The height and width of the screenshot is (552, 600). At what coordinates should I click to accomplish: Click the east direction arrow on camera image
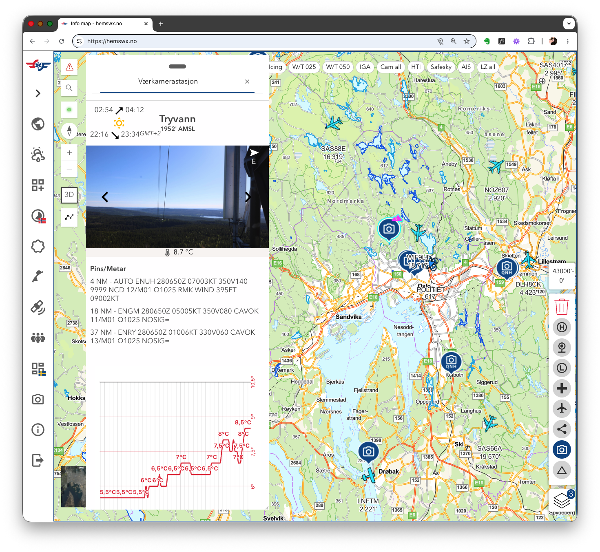click(254, 152)
